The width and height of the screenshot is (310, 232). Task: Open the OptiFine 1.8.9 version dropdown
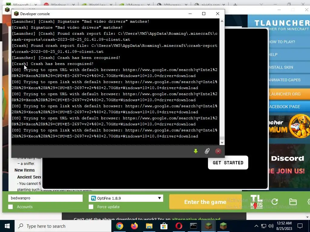click(126, 198)
